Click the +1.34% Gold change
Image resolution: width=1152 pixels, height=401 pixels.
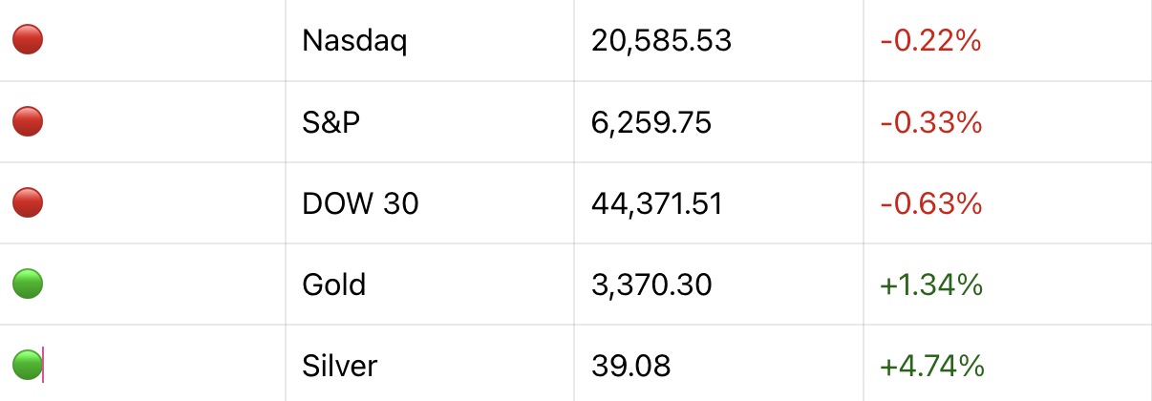click(931, 285)
